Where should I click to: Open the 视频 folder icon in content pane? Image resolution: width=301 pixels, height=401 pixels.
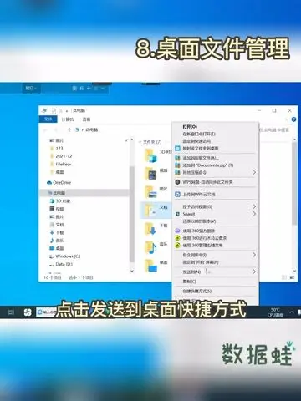point(150,174)
